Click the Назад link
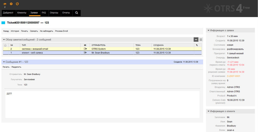 pos(6,31)
